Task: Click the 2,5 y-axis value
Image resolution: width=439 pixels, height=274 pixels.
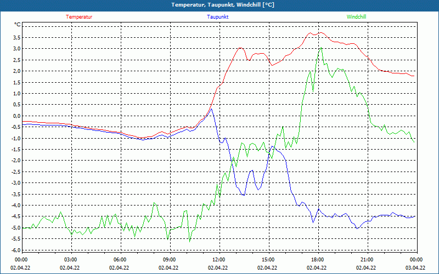Action: coord(16,60)
